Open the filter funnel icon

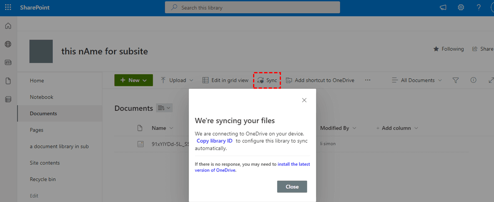[455, 80]
